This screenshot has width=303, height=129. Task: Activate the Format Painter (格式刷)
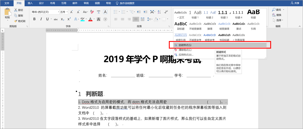(x=20, y=21)
